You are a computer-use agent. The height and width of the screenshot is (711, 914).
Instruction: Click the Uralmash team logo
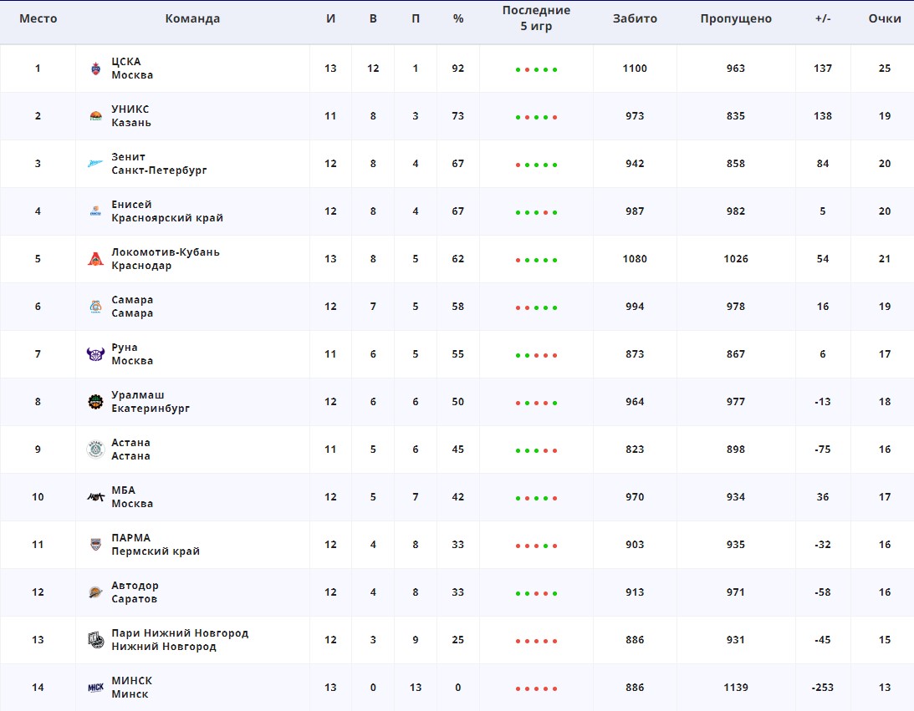tap(95, 402)
